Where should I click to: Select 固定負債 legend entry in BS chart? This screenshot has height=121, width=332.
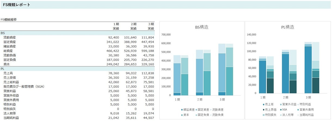pos(202,115)
